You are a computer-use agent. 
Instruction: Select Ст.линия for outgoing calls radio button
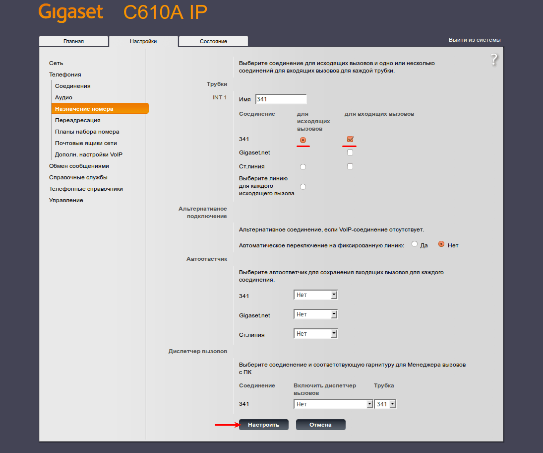[303, 167]
